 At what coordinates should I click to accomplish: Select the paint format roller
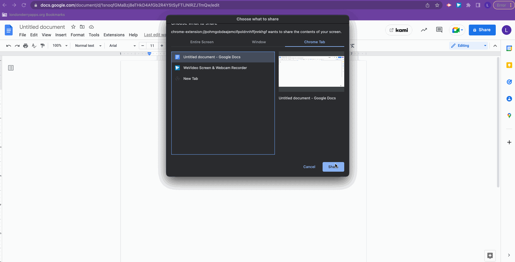click(42, 46)
